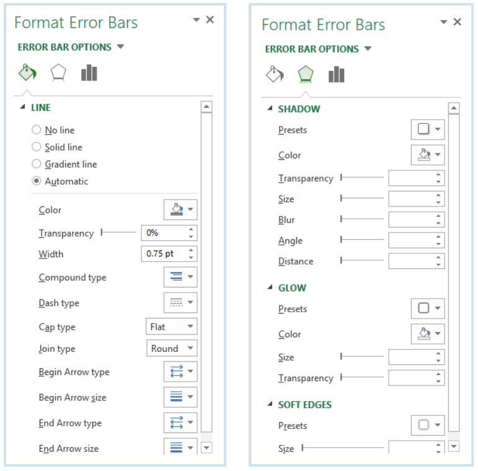This screenshot has height=471, width=478.
Task: Click the Shadow Size slider
Action: 362,198
